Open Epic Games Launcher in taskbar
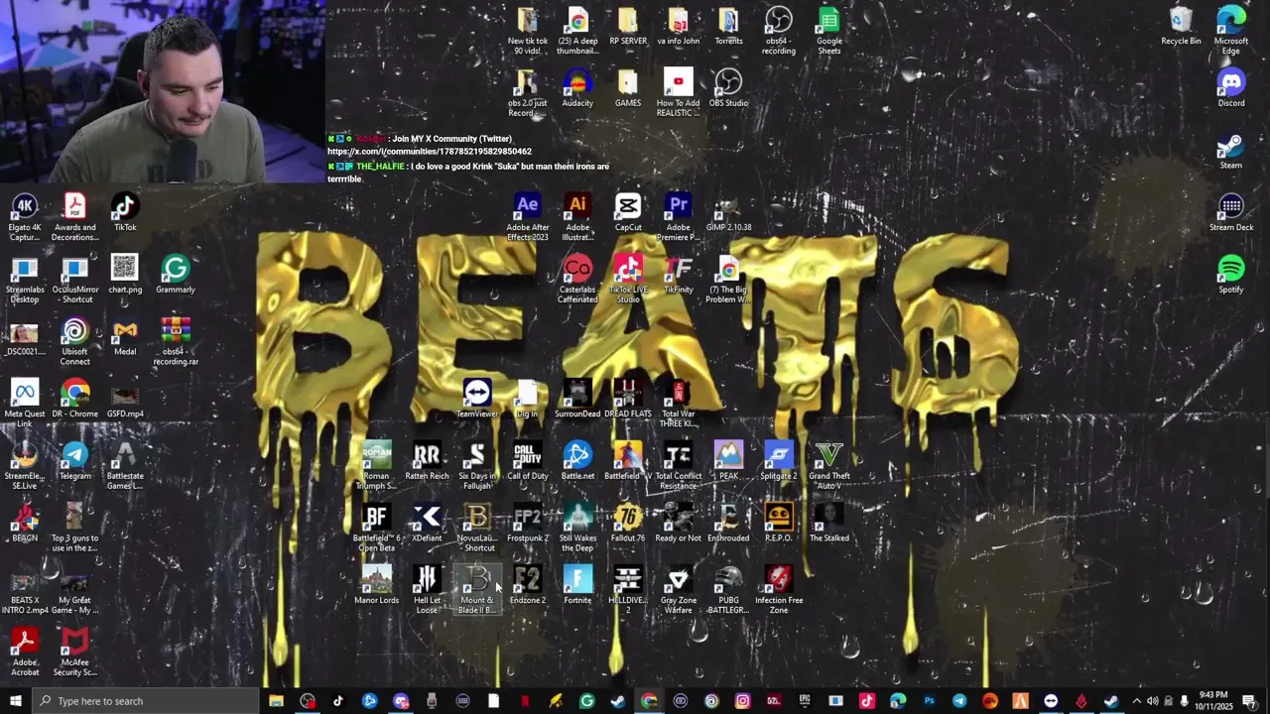 coord(805,701)
